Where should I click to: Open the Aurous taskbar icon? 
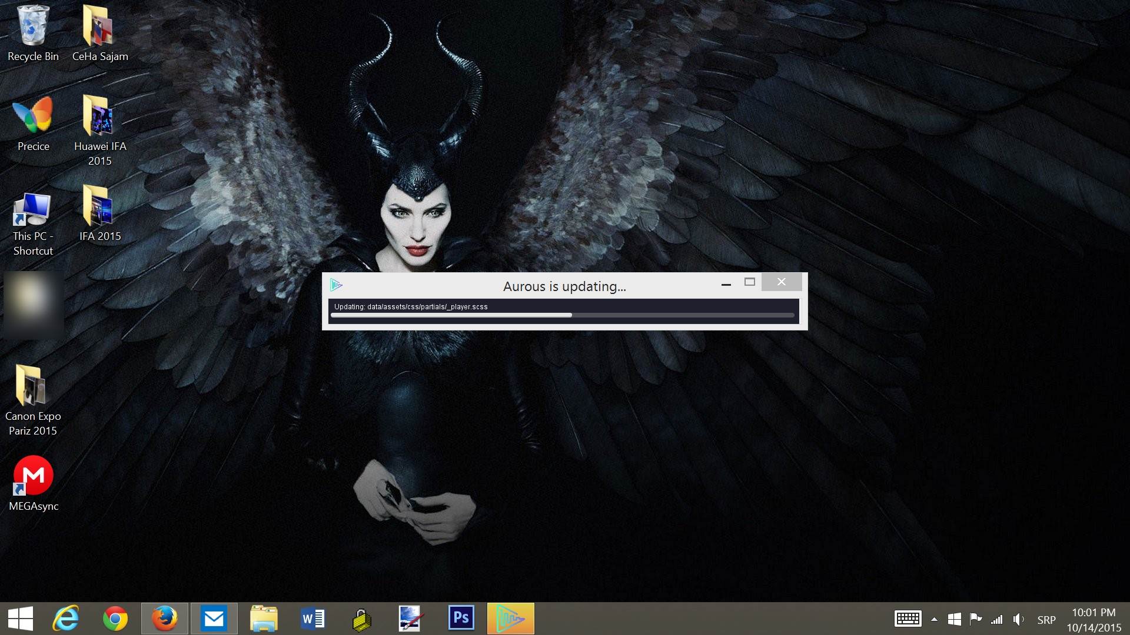[510, 619]
